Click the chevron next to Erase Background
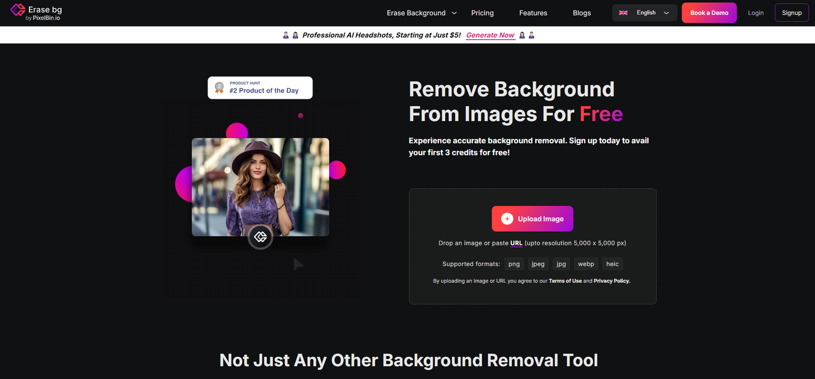 [454, 13]
